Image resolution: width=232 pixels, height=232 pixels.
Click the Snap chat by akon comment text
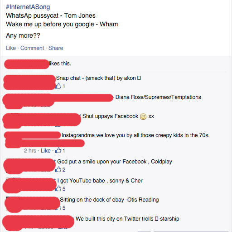click(98, 78)
